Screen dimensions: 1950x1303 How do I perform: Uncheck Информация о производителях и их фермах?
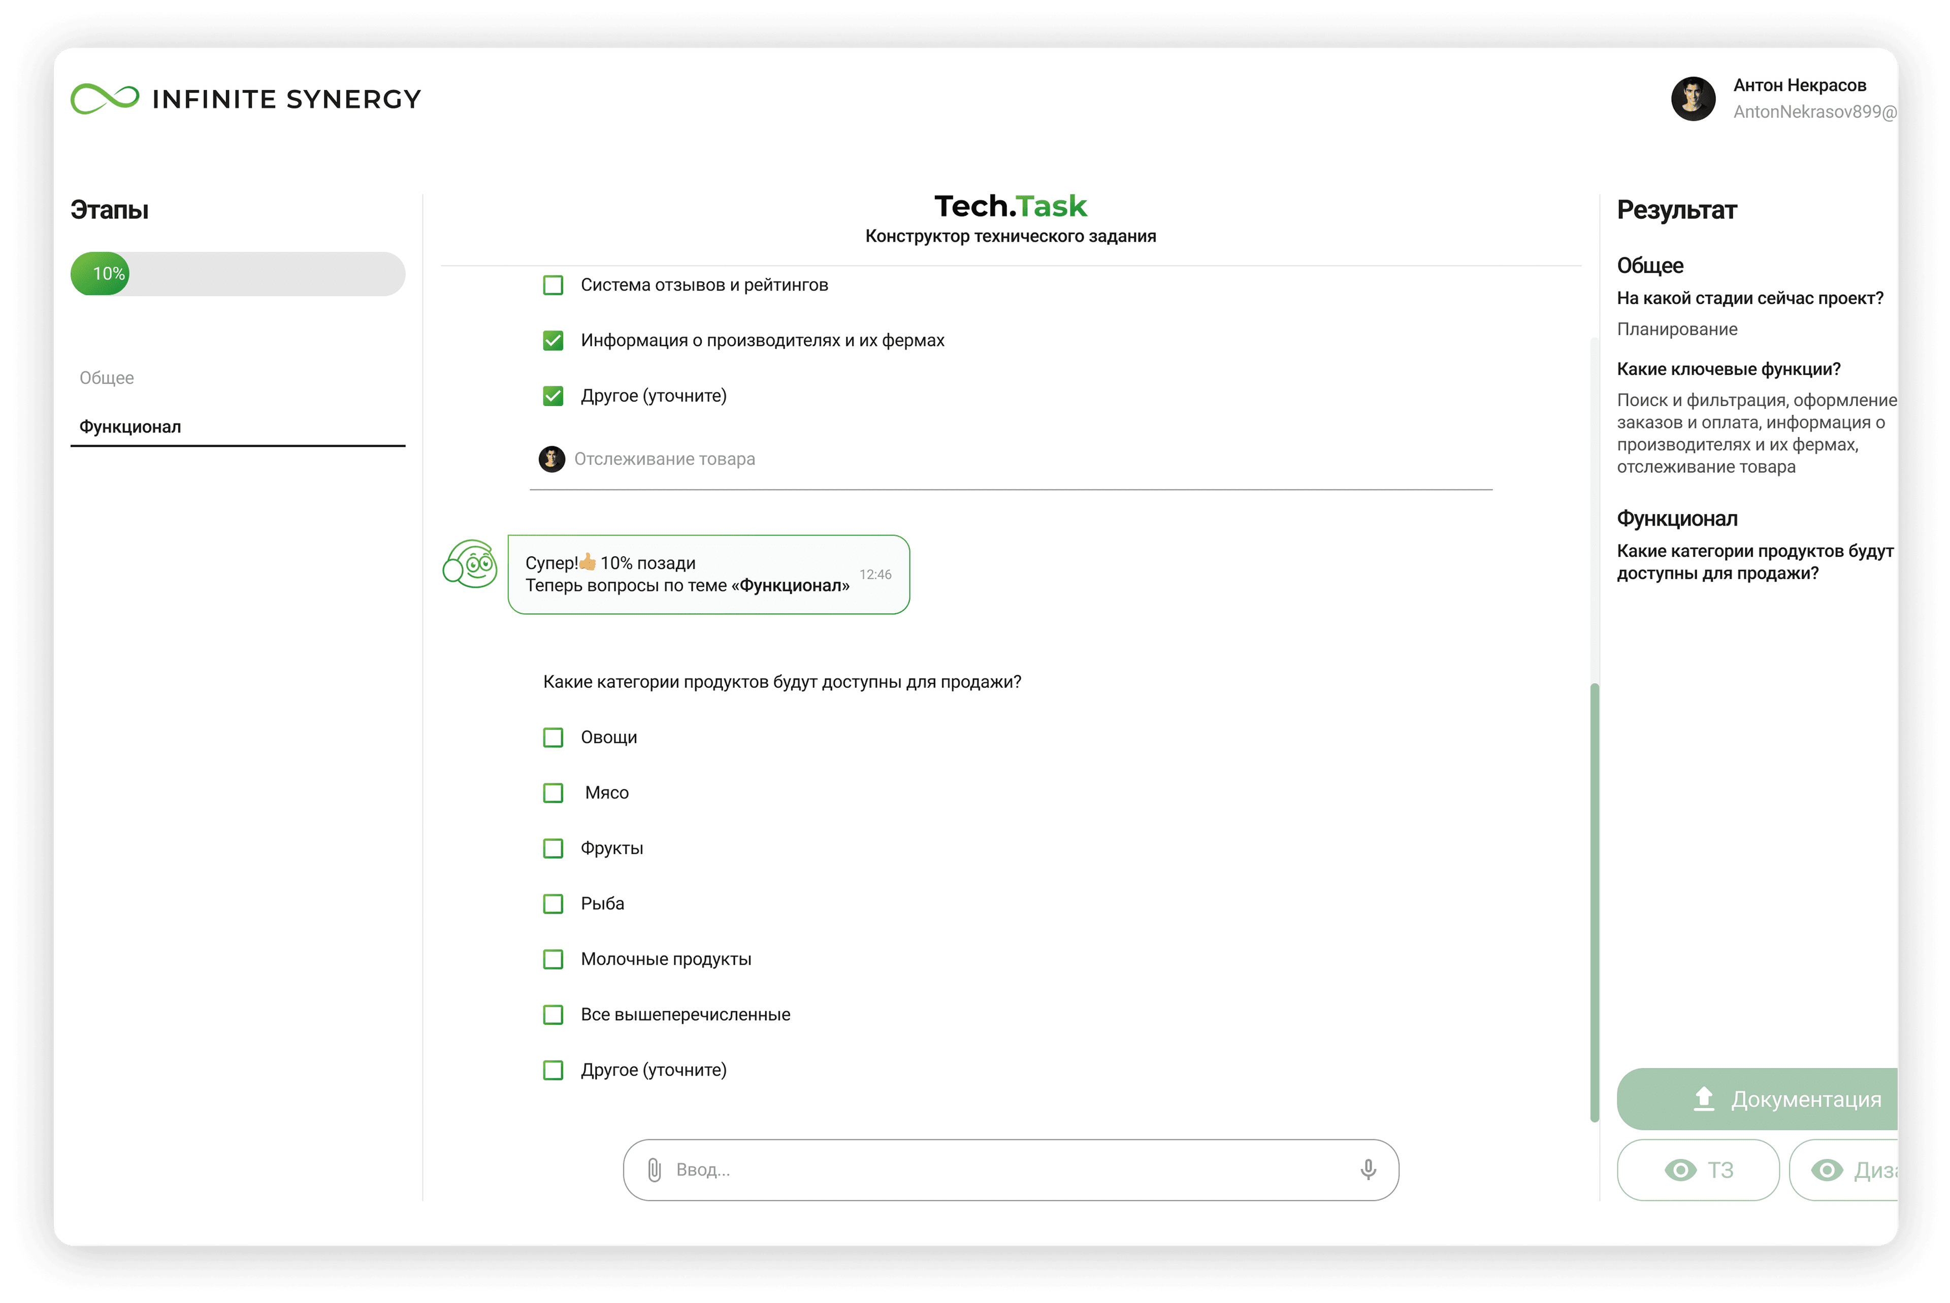(552, 341)
